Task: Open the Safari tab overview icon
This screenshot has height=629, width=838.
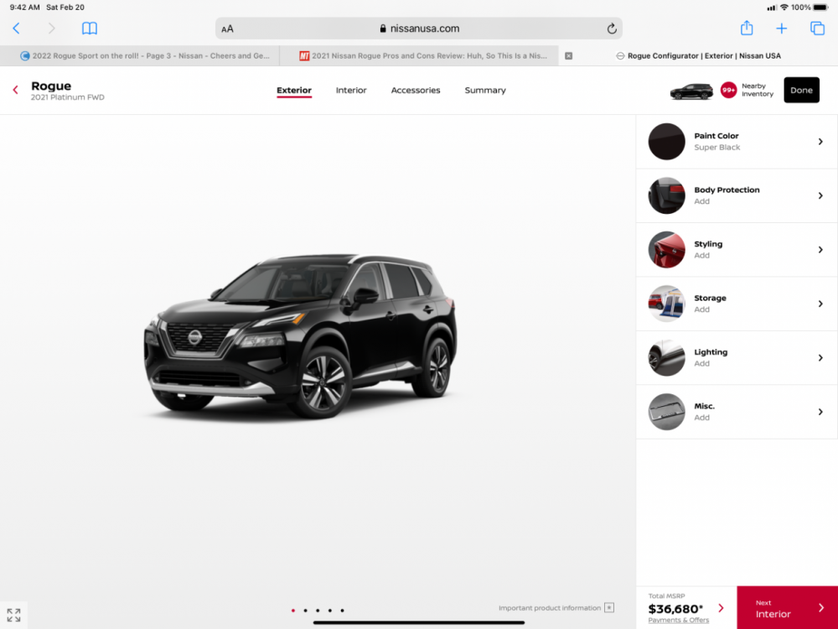Action: [x=817, y=29]
